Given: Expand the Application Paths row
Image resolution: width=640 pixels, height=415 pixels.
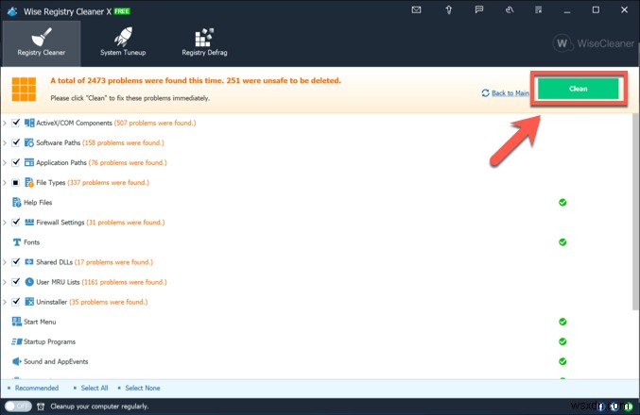Looking at the screenshot, I should pos(5,162).
